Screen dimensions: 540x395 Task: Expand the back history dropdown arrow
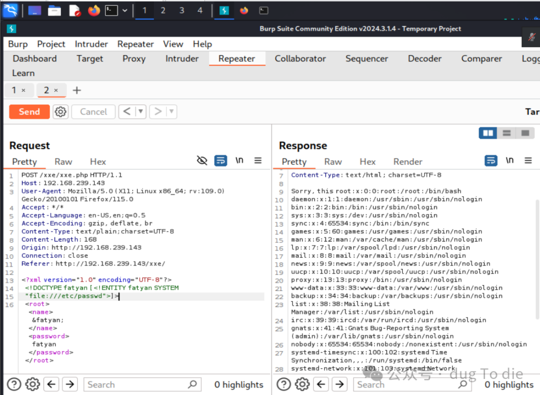[x=140, y=111]
